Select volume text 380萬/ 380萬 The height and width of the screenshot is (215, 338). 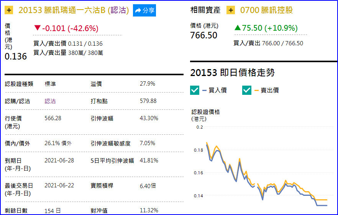point(85,53)
